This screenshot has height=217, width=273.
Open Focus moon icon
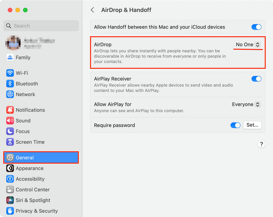tap(10, 131)
